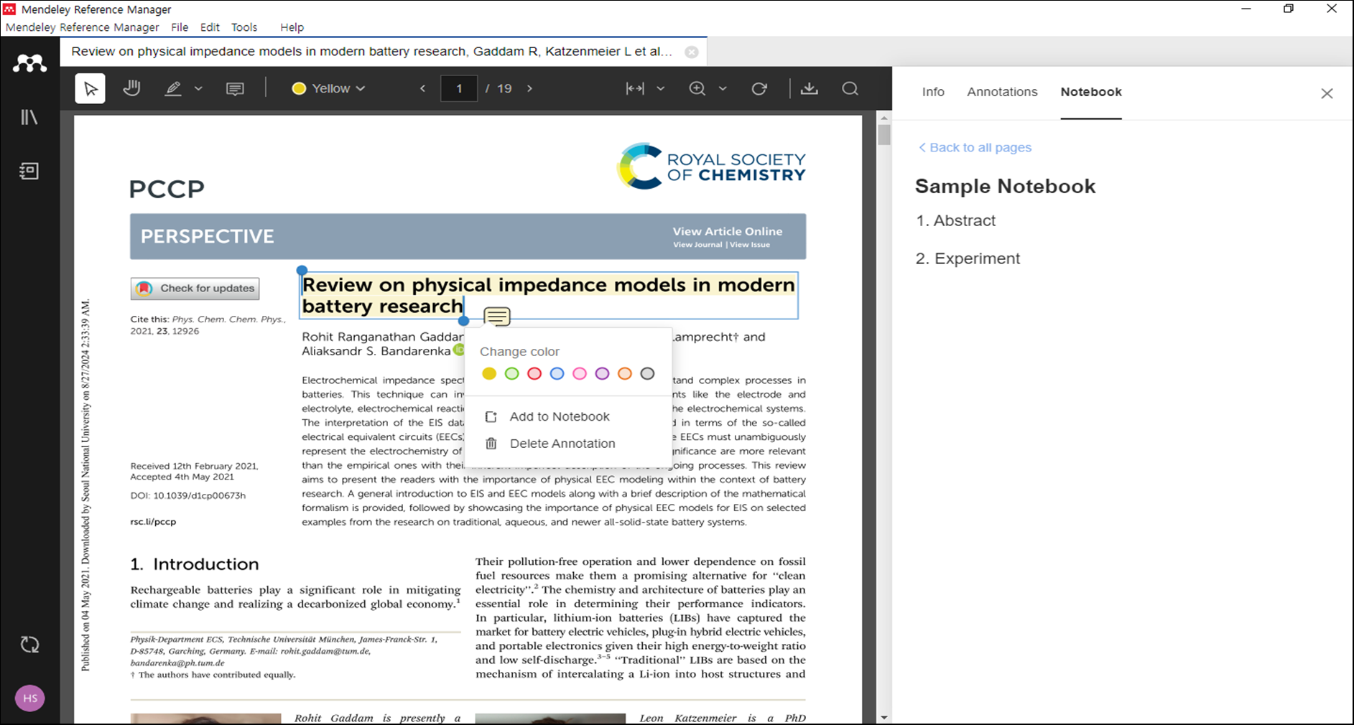Expand the fit width options arrow
This screenshot has height=725, width=1354.
coord(660,88)
